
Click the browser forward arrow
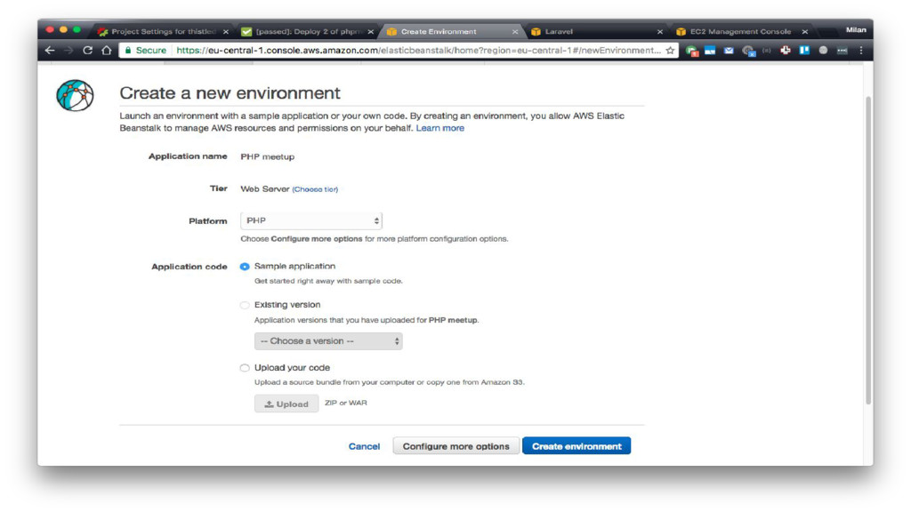[x=69, y=51]
